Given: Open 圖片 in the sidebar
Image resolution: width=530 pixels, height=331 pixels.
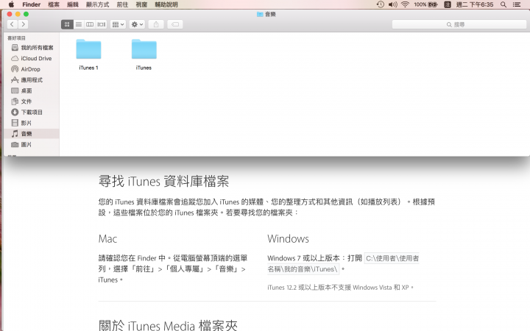Looking at the screenshot, I should (32, 145).
